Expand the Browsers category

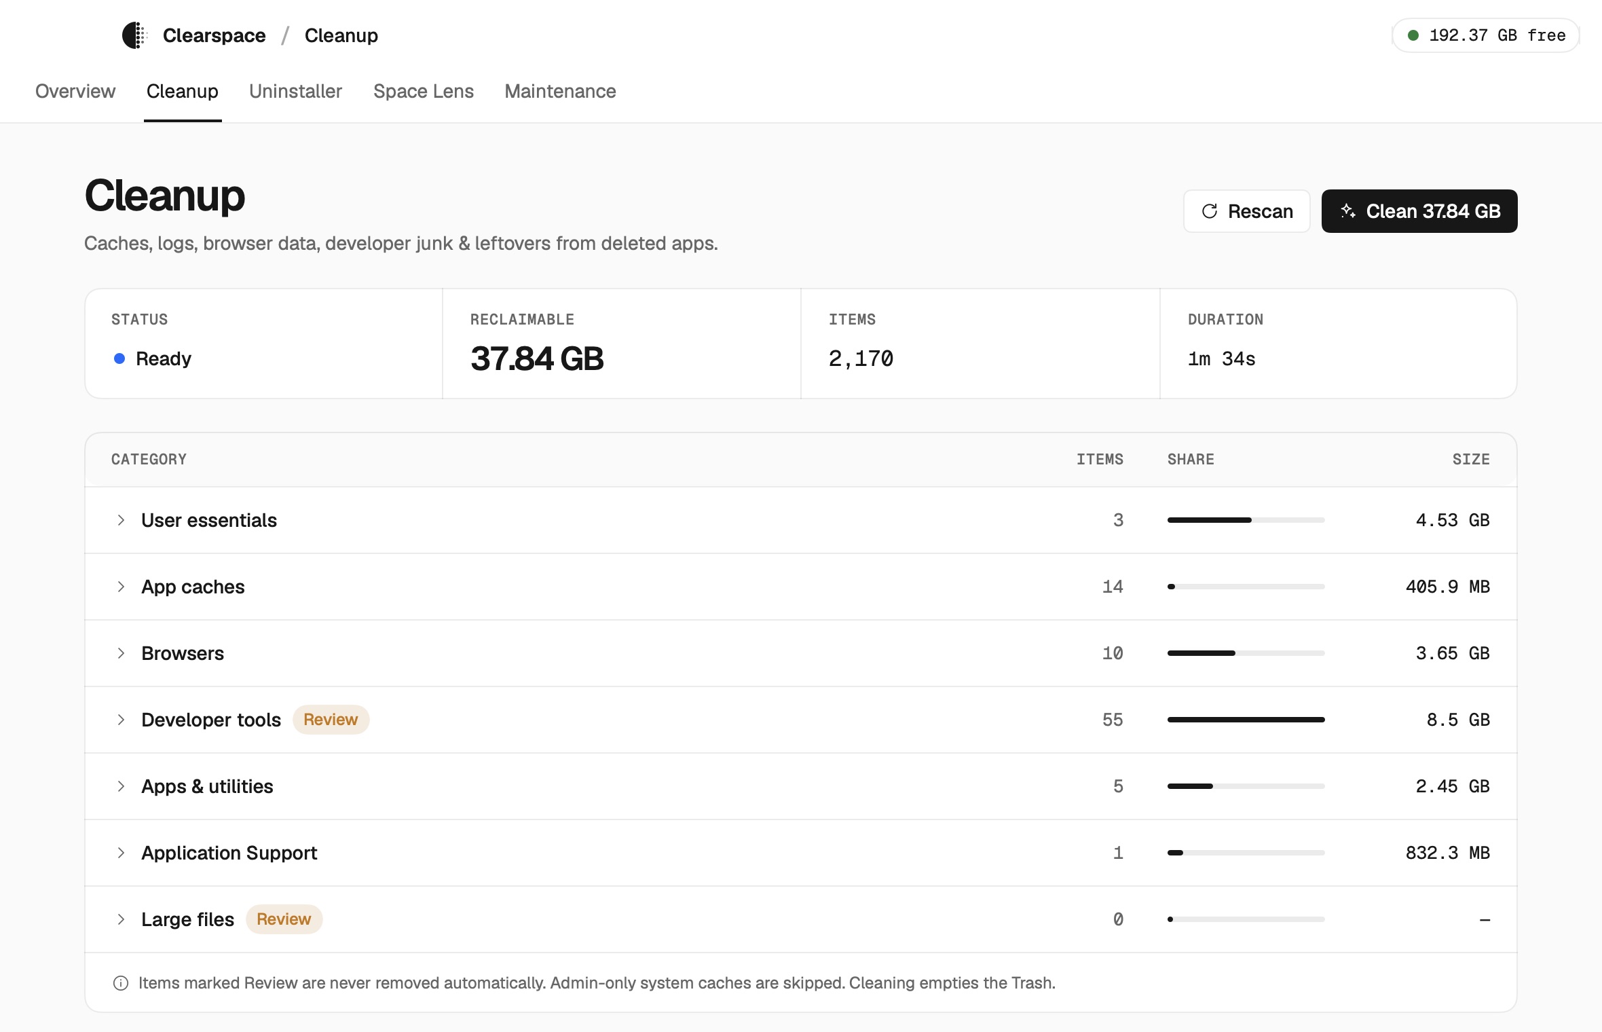click(121, 653)
